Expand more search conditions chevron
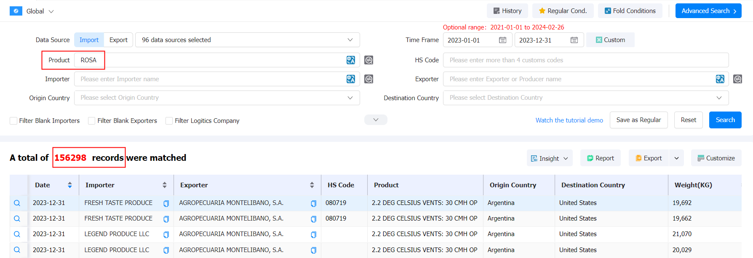The height and width of the screenshot is (258, 753). click(x=376, y=120)
